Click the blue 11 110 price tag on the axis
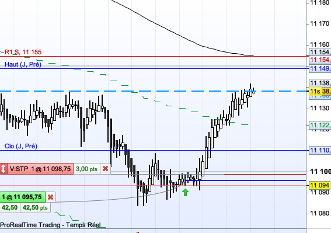Viewport: 331px width, 233px height. (320, 150)
